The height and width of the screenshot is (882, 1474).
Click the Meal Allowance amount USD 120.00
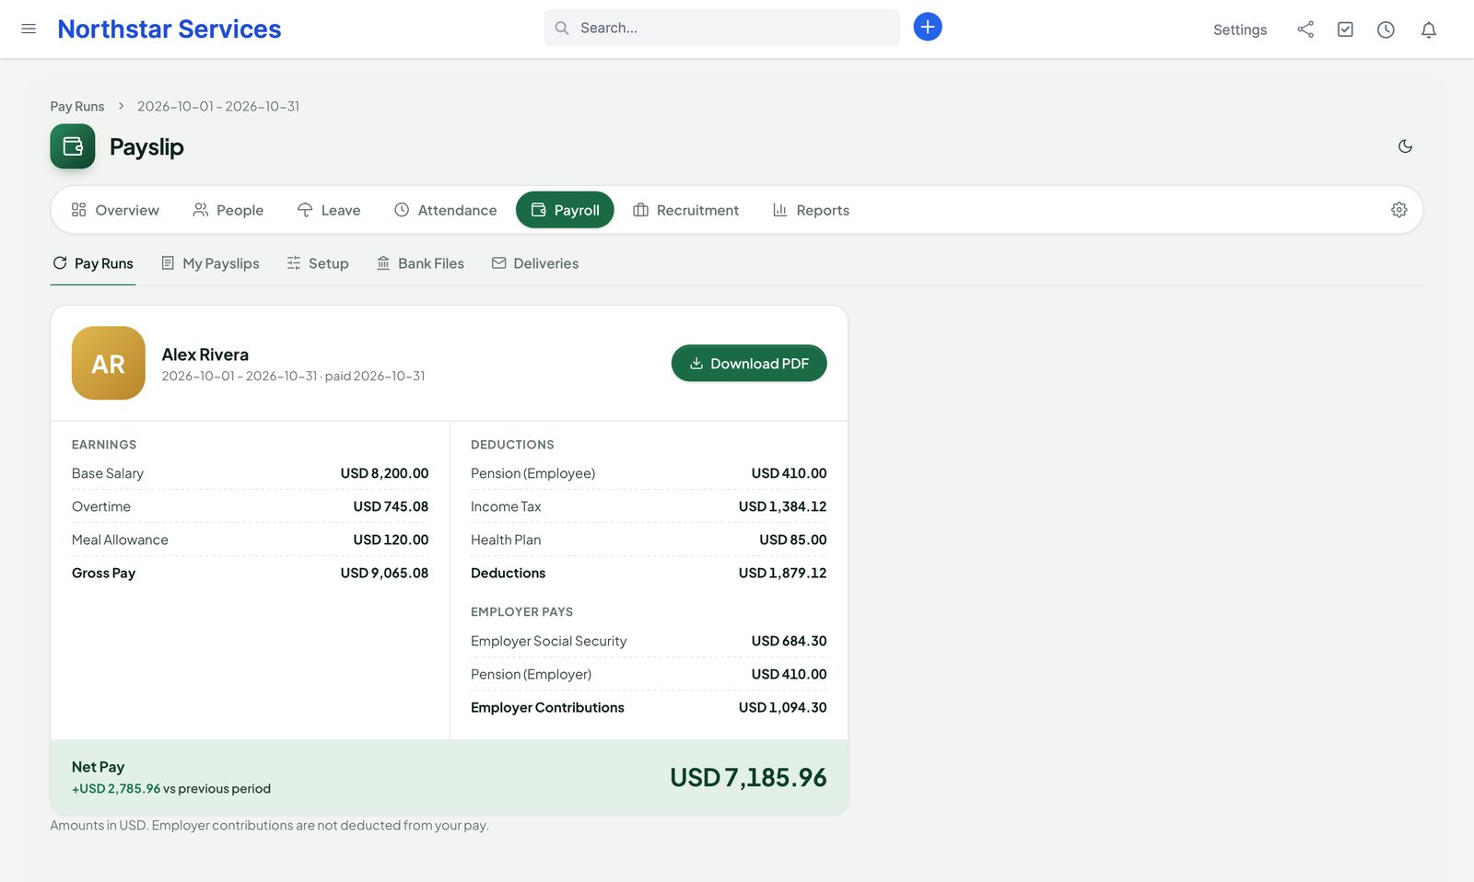(391, 540)
